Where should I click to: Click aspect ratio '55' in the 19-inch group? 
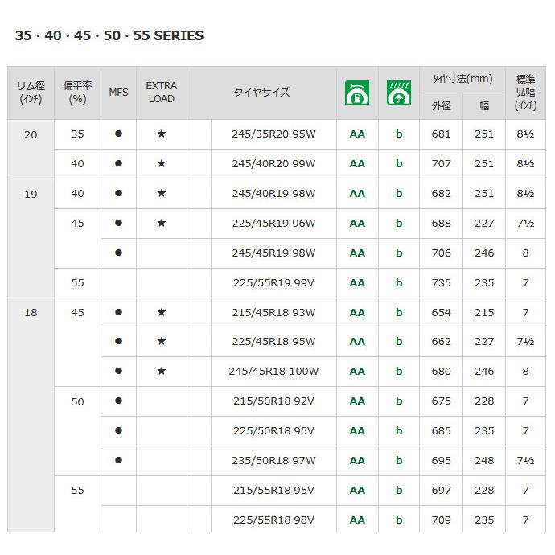77,283
